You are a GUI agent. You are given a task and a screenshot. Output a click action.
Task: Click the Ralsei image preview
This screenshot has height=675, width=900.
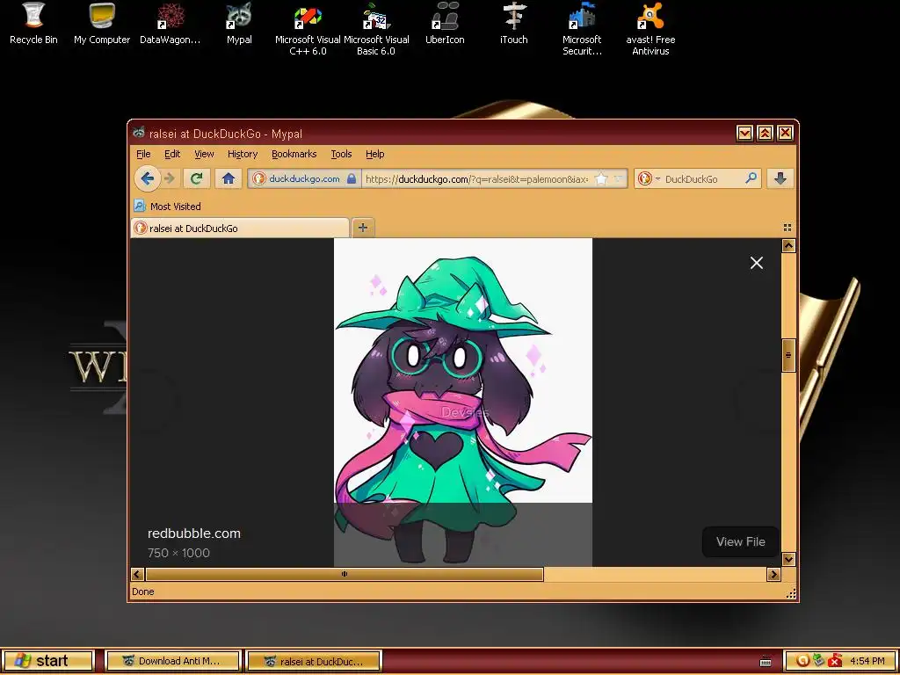pyautogui.click(x=462, y=402)
